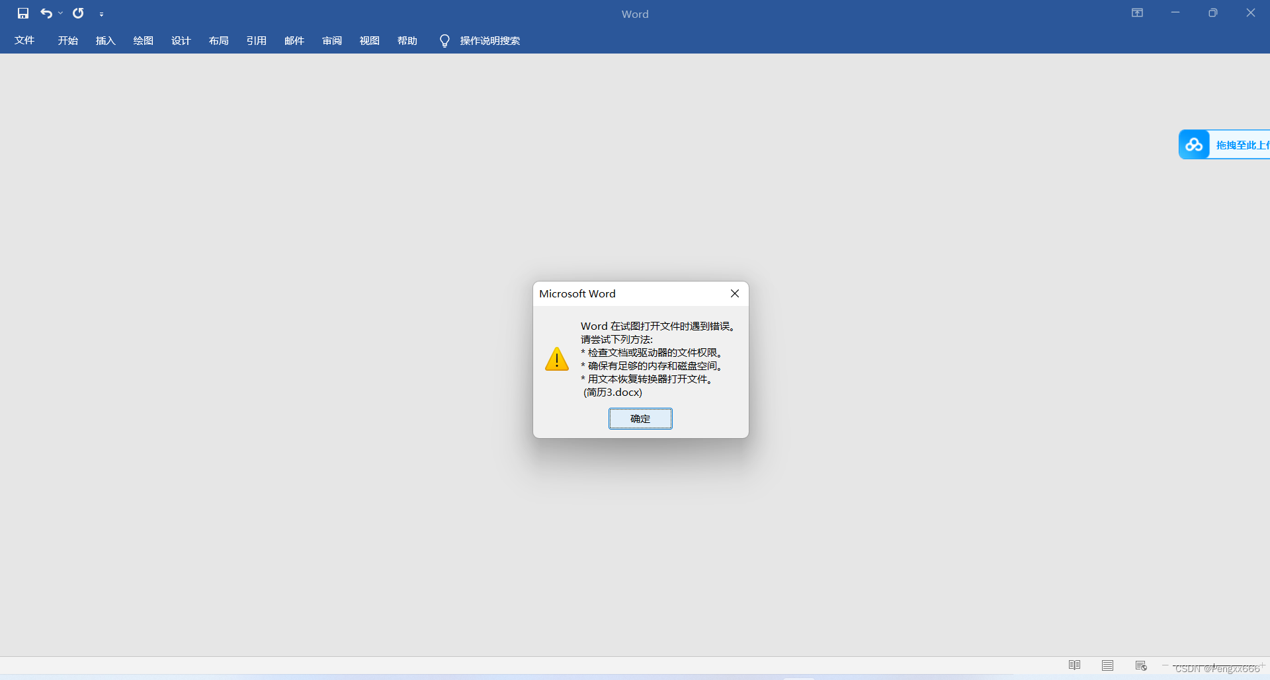Click the zoom out minus button
The image size is (1270, 680).
(1165, 665)
